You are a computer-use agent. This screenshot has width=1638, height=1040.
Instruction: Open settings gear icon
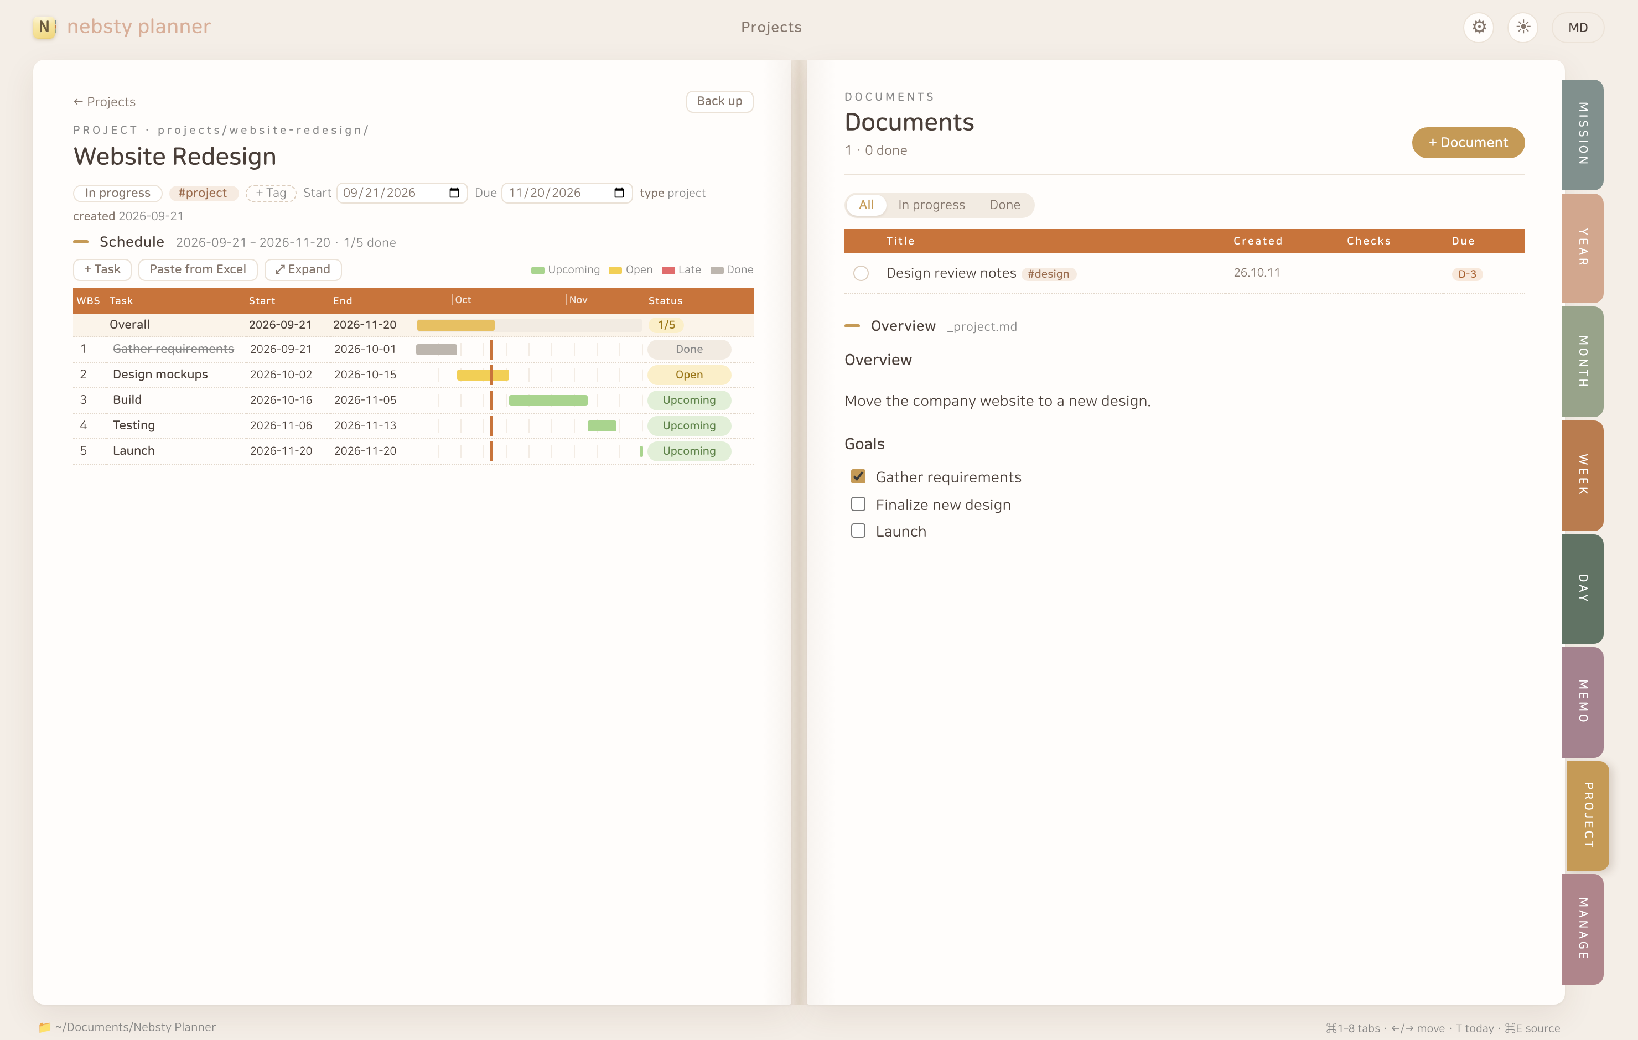[x=1479, y=27]
